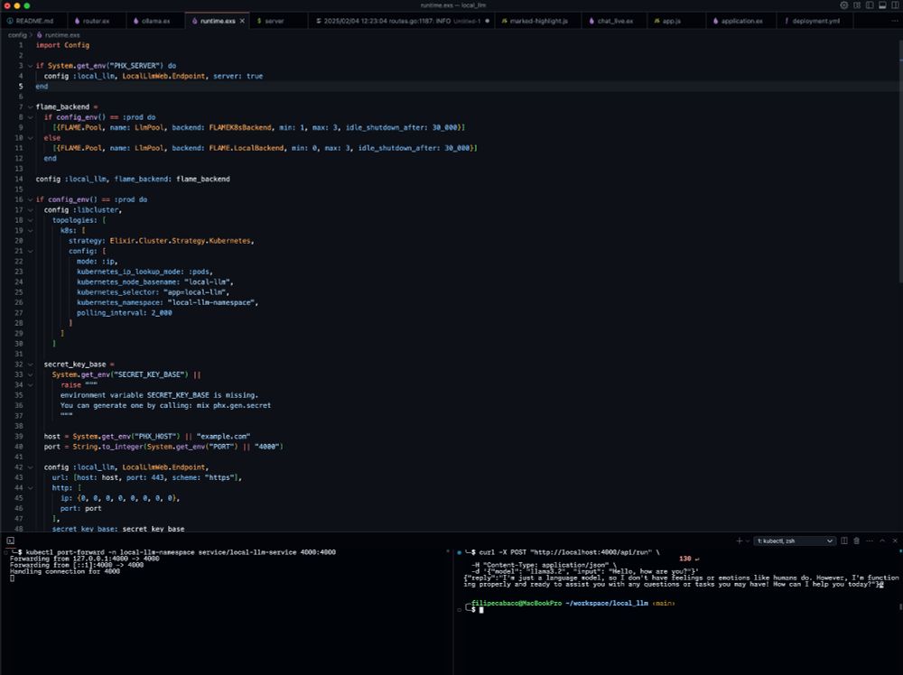Open terminal panel more actions ellipsis
The width and height of the screenshot is (903, 675).
pyautogui.click(x=870, y=541)
